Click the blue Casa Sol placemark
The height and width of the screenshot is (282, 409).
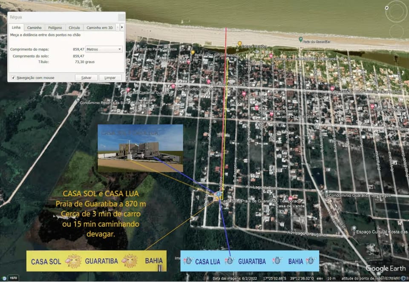pos(218,194)
